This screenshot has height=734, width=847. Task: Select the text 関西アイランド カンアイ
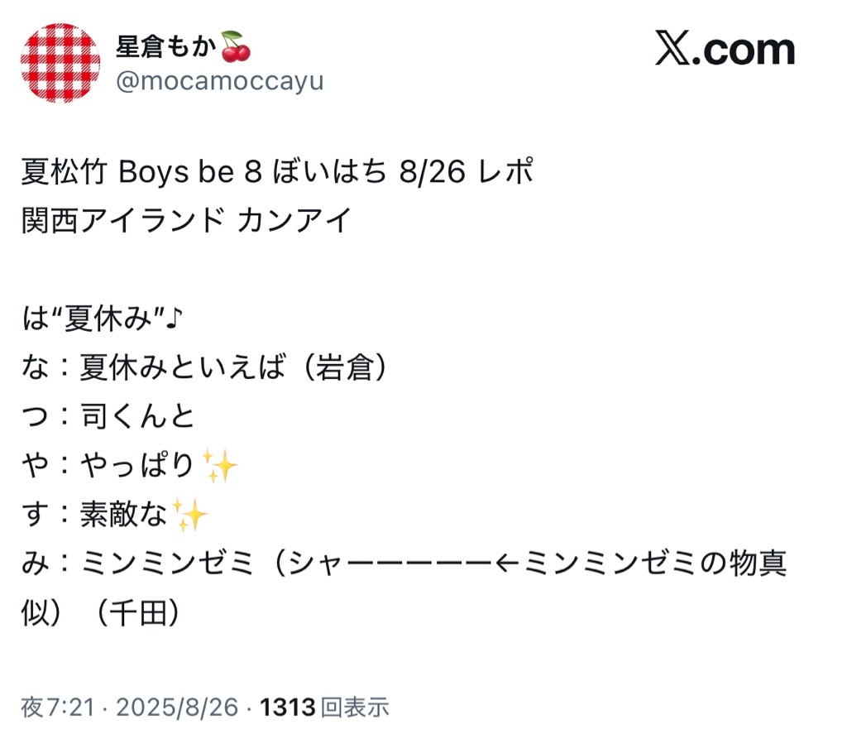pos(187,221)
